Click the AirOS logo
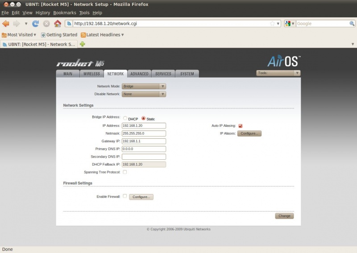The height and width of the screenshot is (253, 357). tap(284, 61)
